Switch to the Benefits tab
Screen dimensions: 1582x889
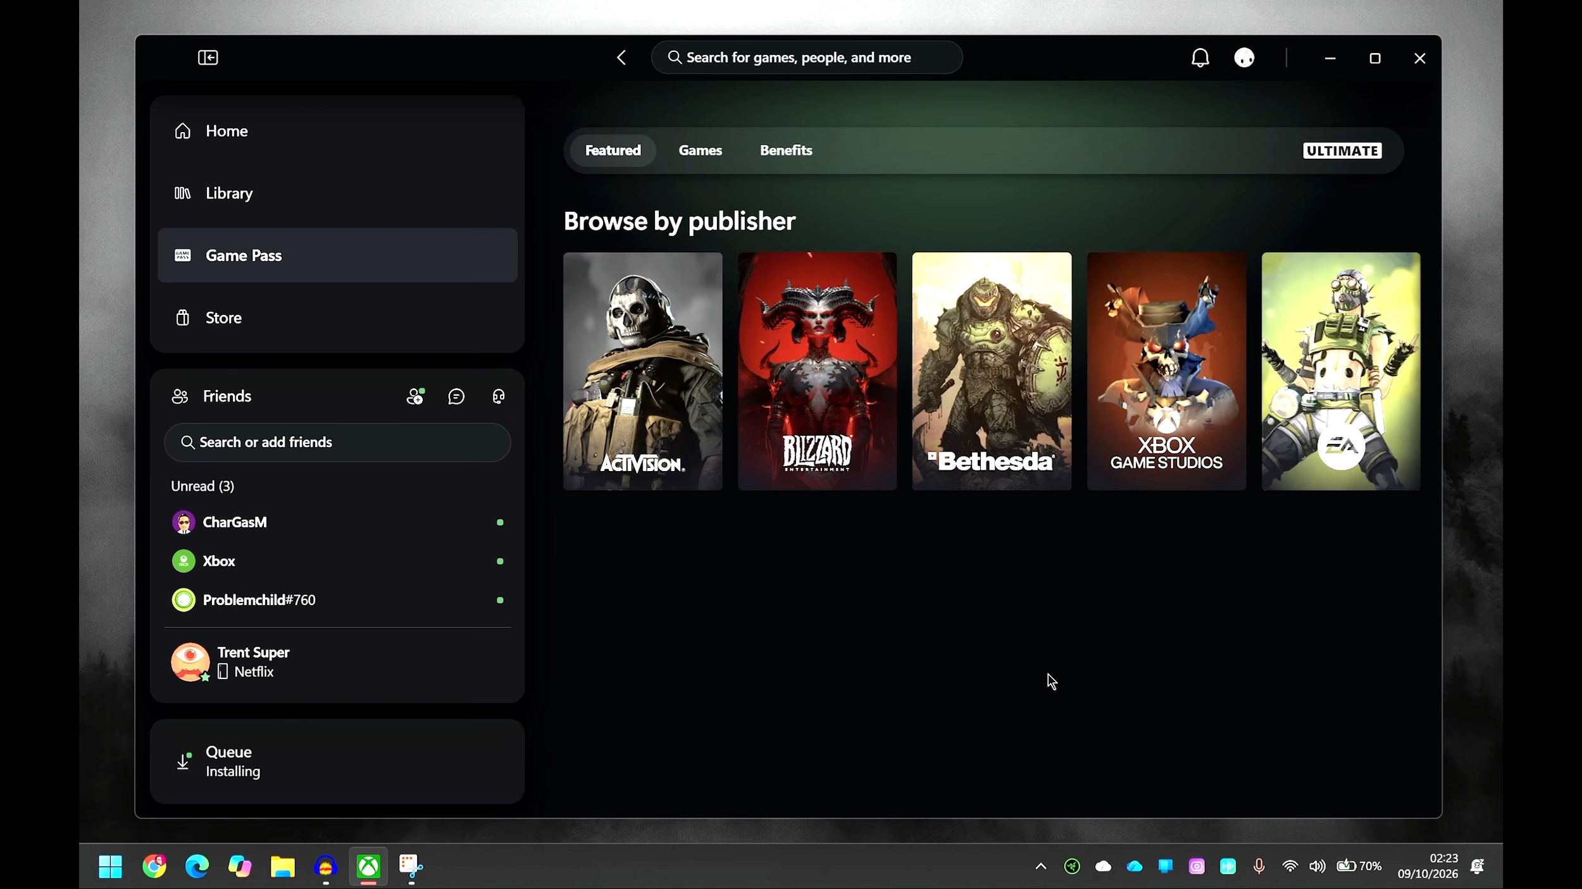click(786, 150)
